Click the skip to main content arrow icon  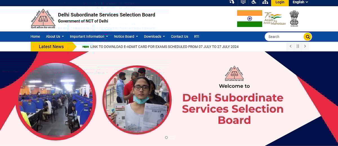[232, 2]
